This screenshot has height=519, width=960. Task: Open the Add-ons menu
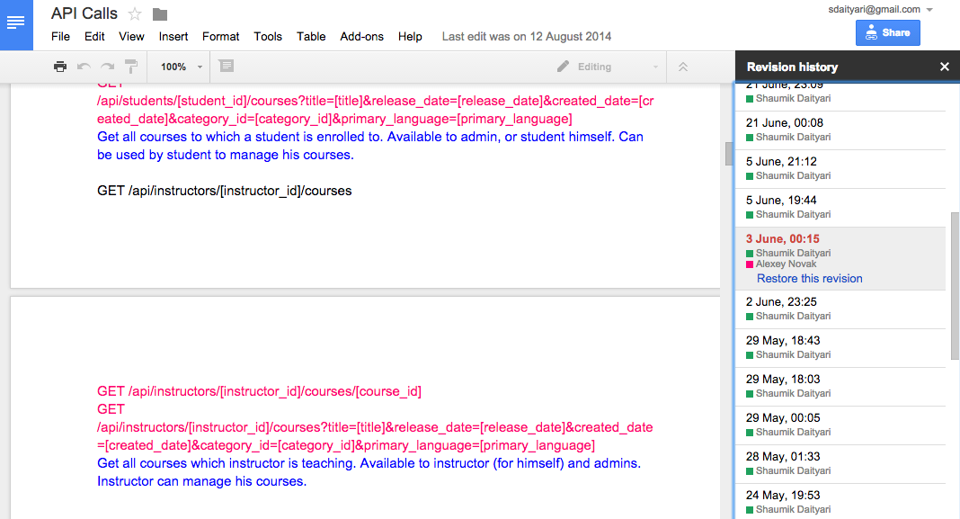tap(362, 37)
